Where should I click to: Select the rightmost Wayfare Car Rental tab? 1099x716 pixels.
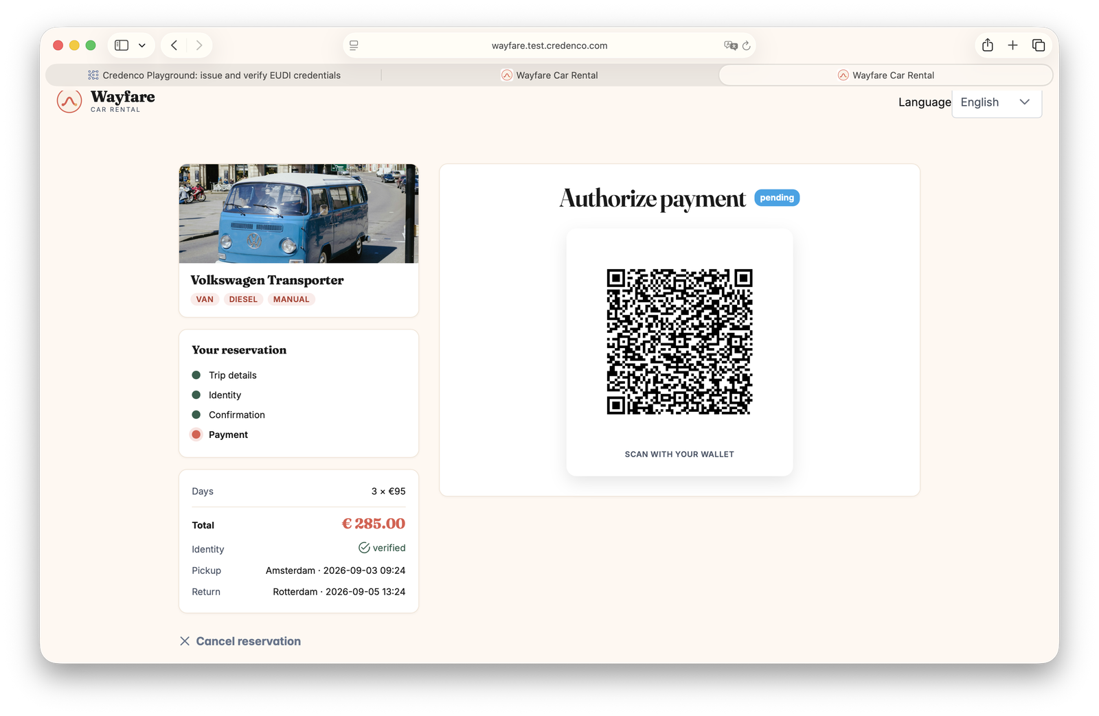[886, 76]
